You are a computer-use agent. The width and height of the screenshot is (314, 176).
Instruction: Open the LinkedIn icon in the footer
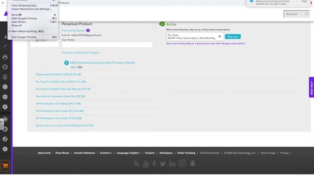[x=172, y=164]
